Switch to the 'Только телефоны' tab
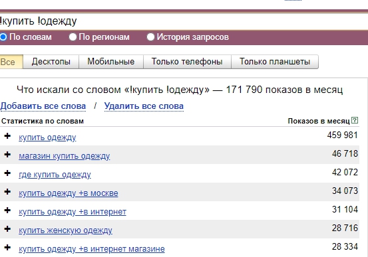Viewport: 368px width, 257px height. point(187,62)
